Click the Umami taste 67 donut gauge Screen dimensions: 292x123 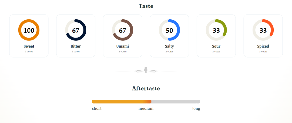coord(123,30)
